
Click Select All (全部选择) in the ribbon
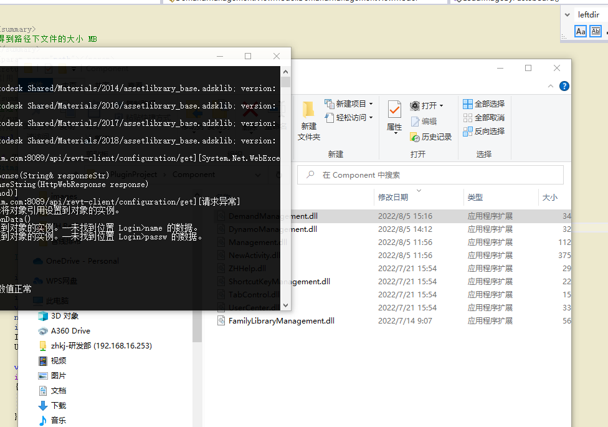tap(483, 104)
